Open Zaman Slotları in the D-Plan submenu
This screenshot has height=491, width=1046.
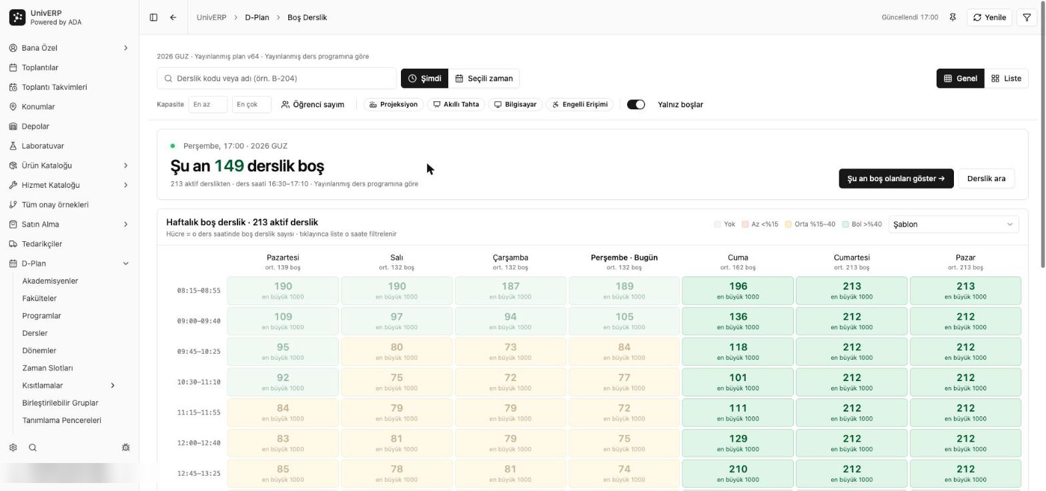[47, 368]
